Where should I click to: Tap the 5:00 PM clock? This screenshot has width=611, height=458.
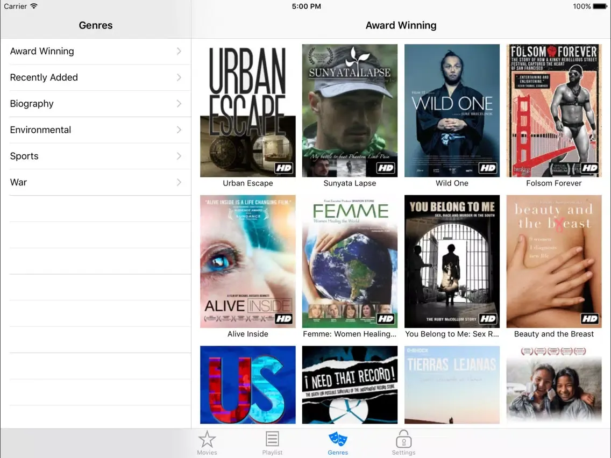[x=306, y=6]
